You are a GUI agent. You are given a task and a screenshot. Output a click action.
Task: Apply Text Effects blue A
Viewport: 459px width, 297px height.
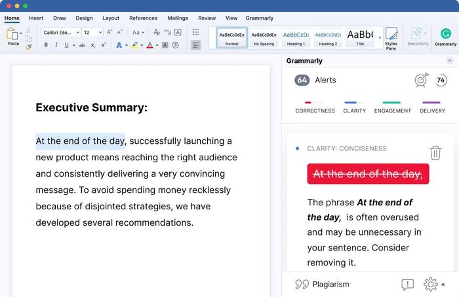(x=119, y=45)
